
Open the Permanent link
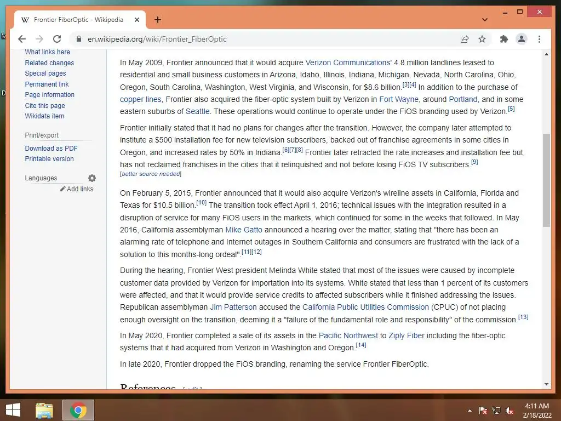(x=47, y=84)
